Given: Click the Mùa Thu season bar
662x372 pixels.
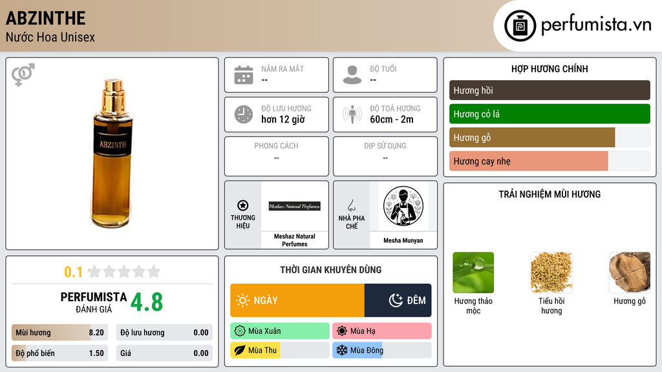Looking at the screenshot, I should click(280, 350).
